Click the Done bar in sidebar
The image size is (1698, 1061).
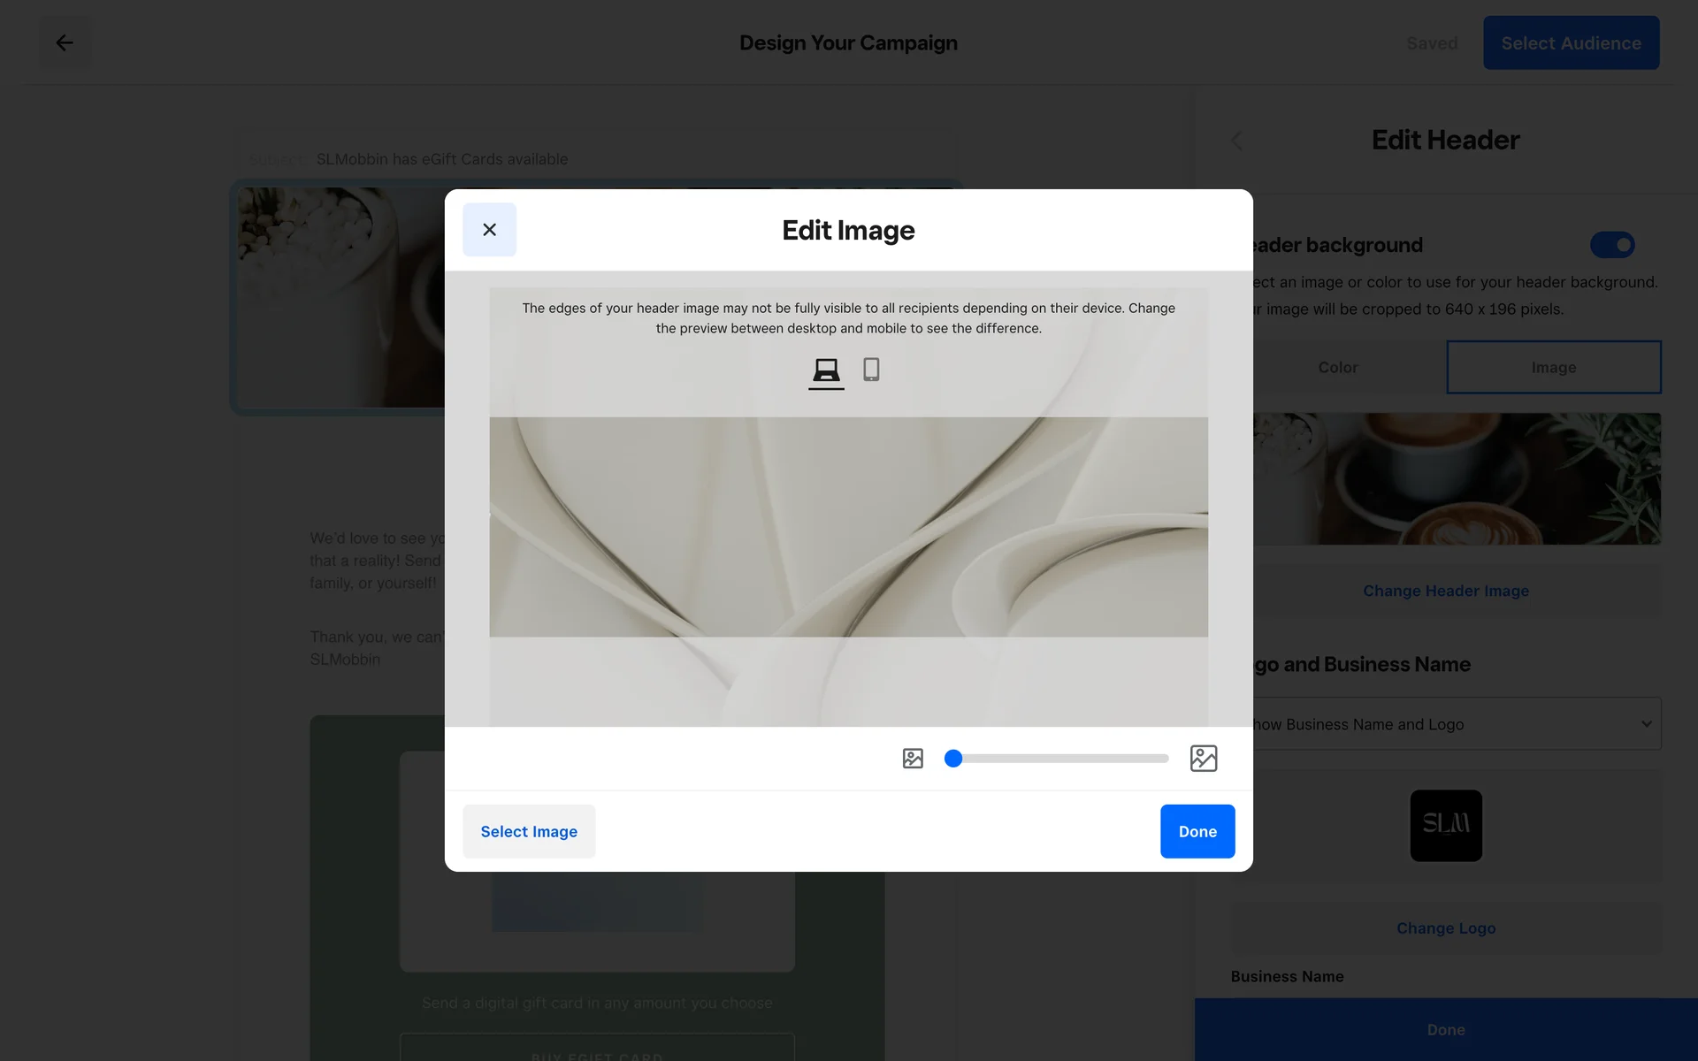click(x=1445, y=1030)
